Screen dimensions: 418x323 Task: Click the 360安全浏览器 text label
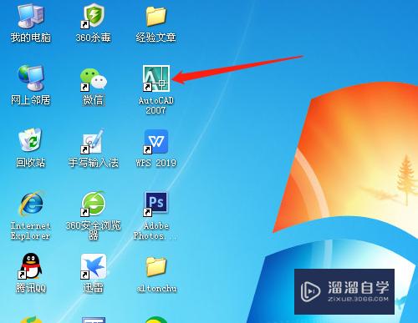pyautogui.click(x=94, y=230)
